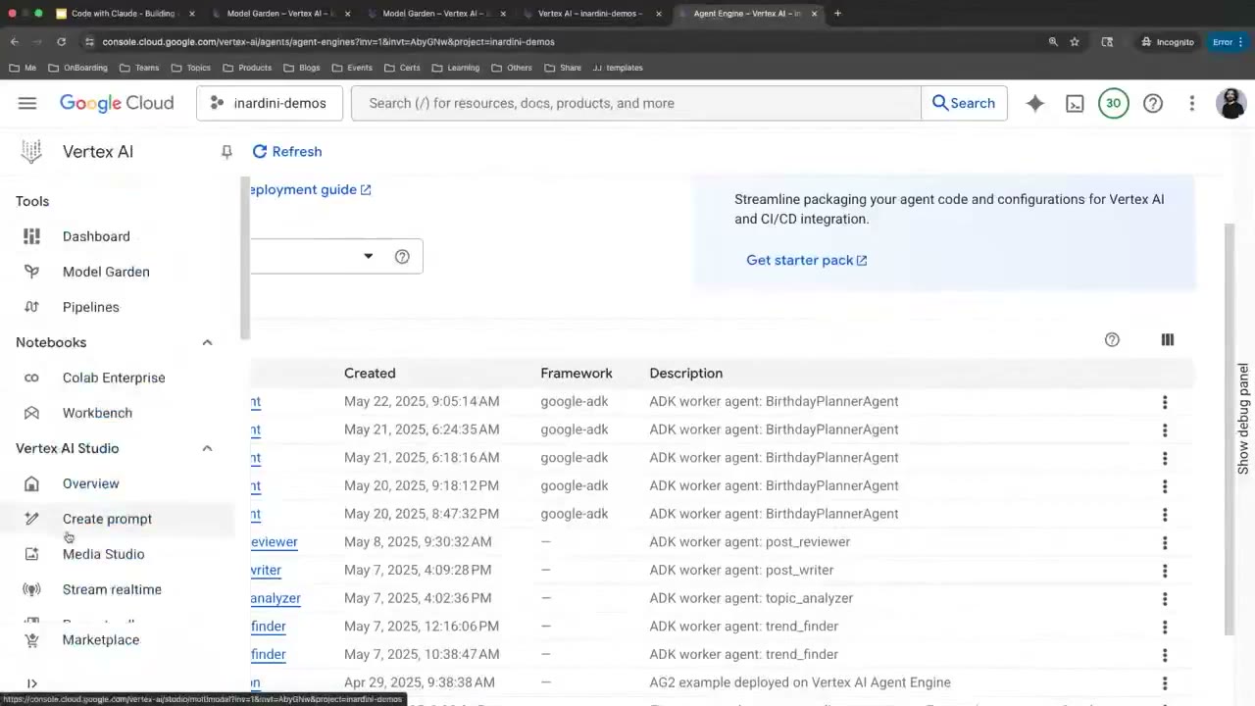Open the Products bookmarks folder
1255x706 pixels.
(x=247, y=68)
